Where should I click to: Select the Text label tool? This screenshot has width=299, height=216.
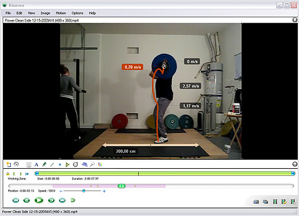(x=36, y=165)
